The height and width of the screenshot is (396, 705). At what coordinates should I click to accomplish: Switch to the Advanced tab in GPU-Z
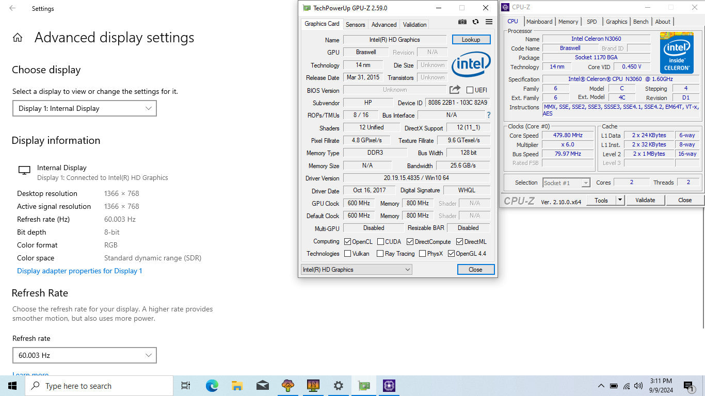tap(384, 24)
